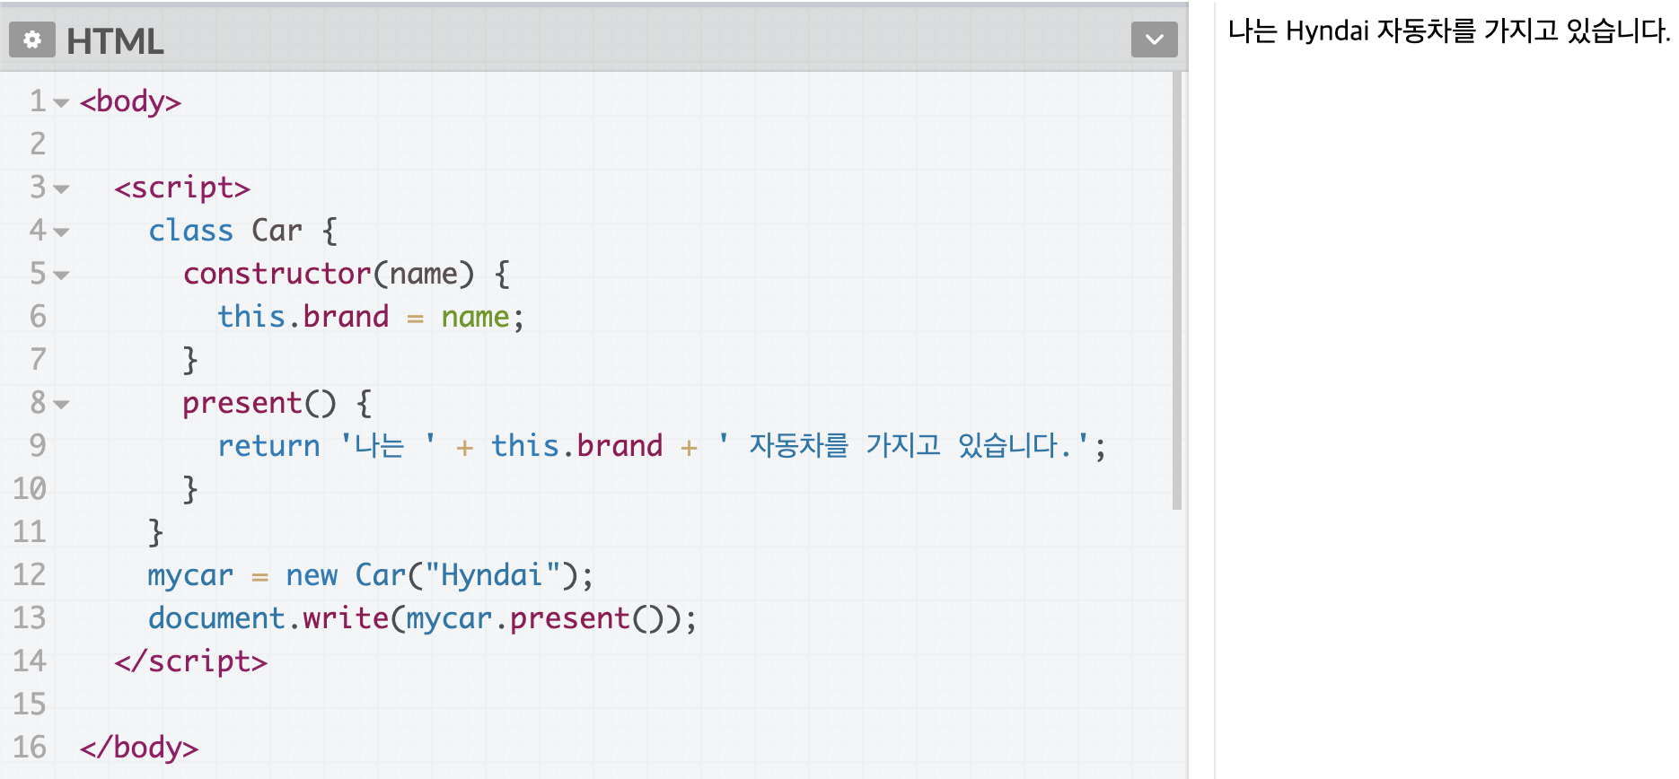Fold the constructor block on line 5
Screen dimensions: 1679x779
point(61,276)
